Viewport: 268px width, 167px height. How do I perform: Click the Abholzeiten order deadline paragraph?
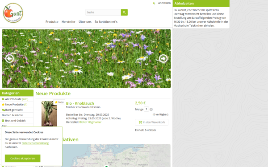[x=201, y=18]
